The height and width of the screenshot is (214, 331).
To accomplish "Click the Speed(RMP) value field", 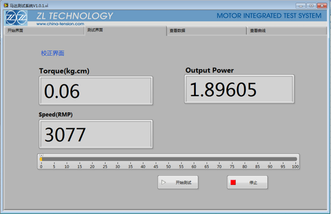I will [96, 134].
